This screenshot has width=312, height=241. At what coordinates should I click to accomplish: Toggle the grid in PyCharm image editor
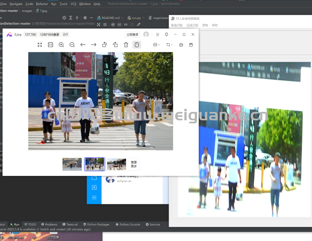[105, 25]
